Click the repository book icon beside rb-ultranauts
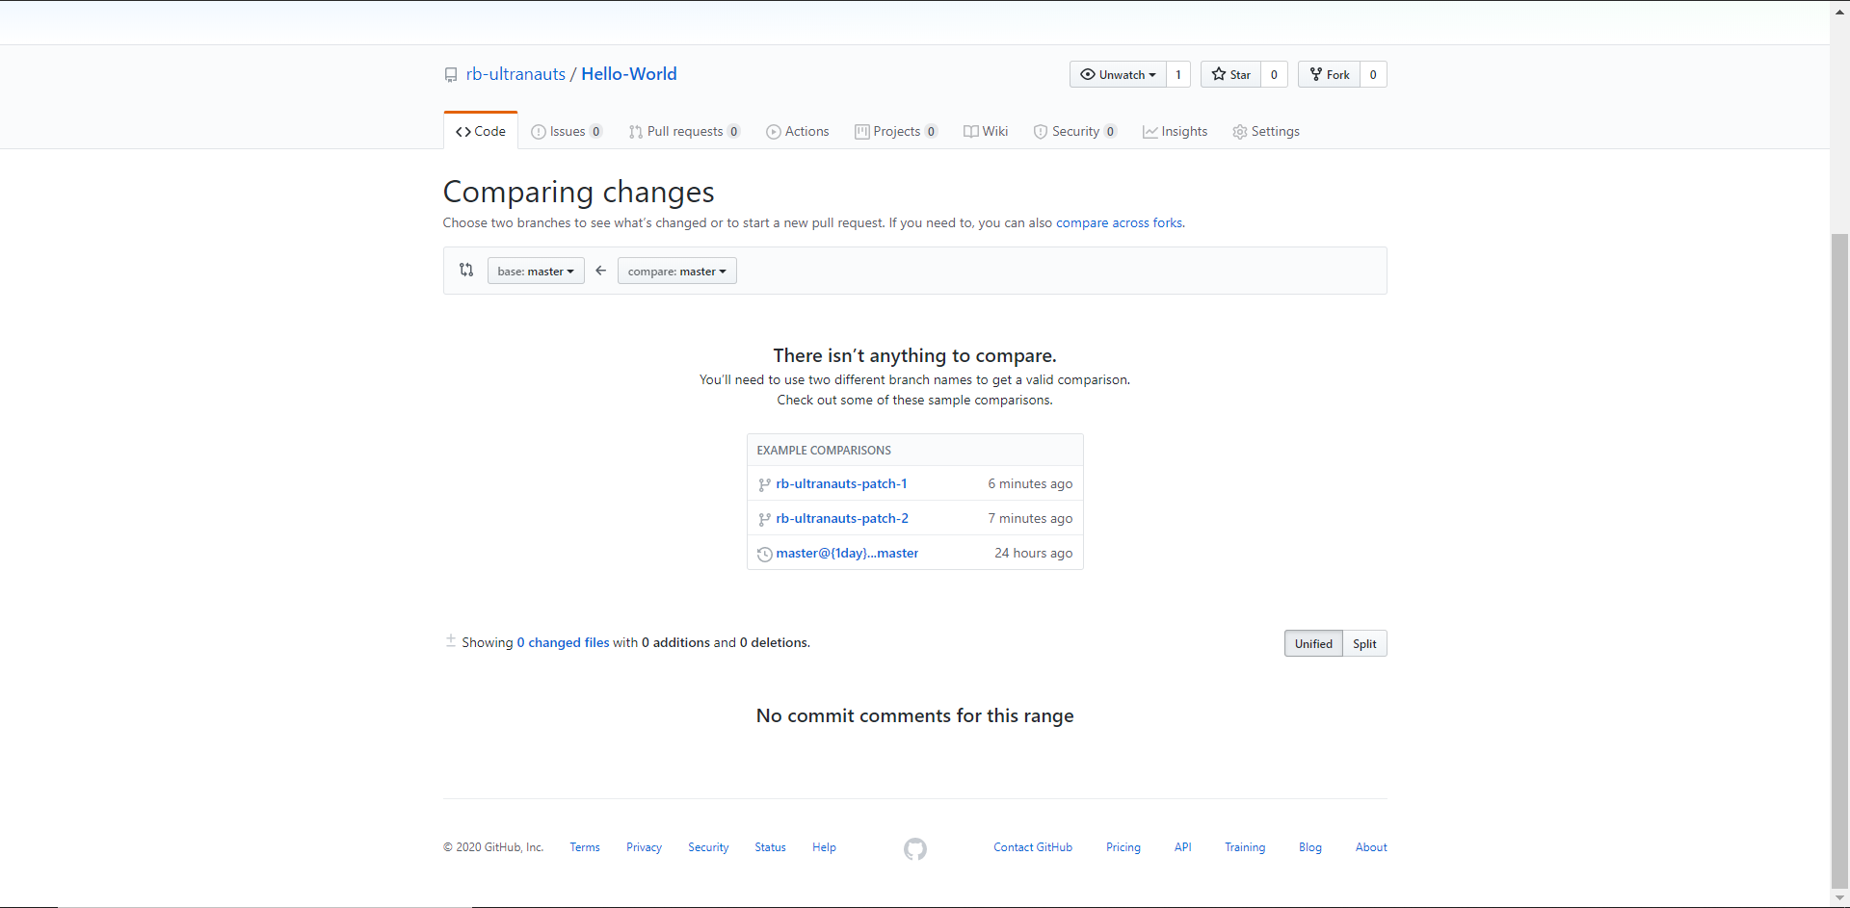The image size is (1850, 908). click(451, 75)
